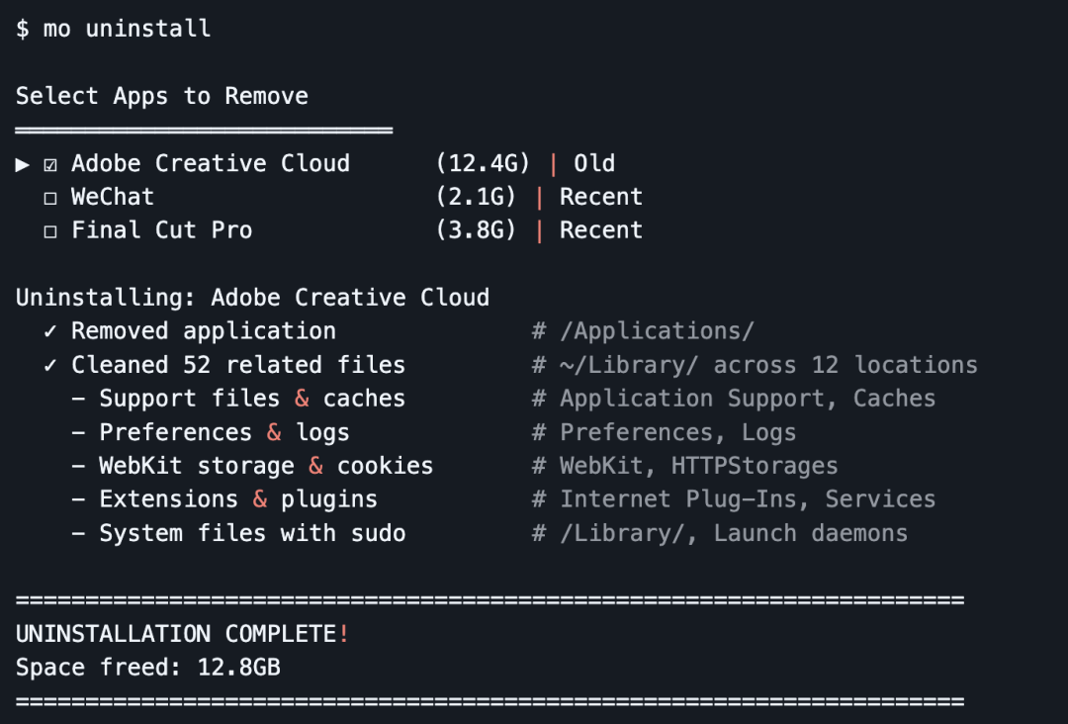Click the 'UNINSTALLATION COMPLETE!' message
Viewport: 1068px width, 724px height.
click(x=183, y=634)
